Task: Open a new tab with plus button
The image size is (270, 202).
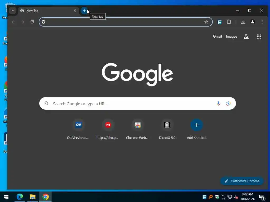Action: (84, 11)
